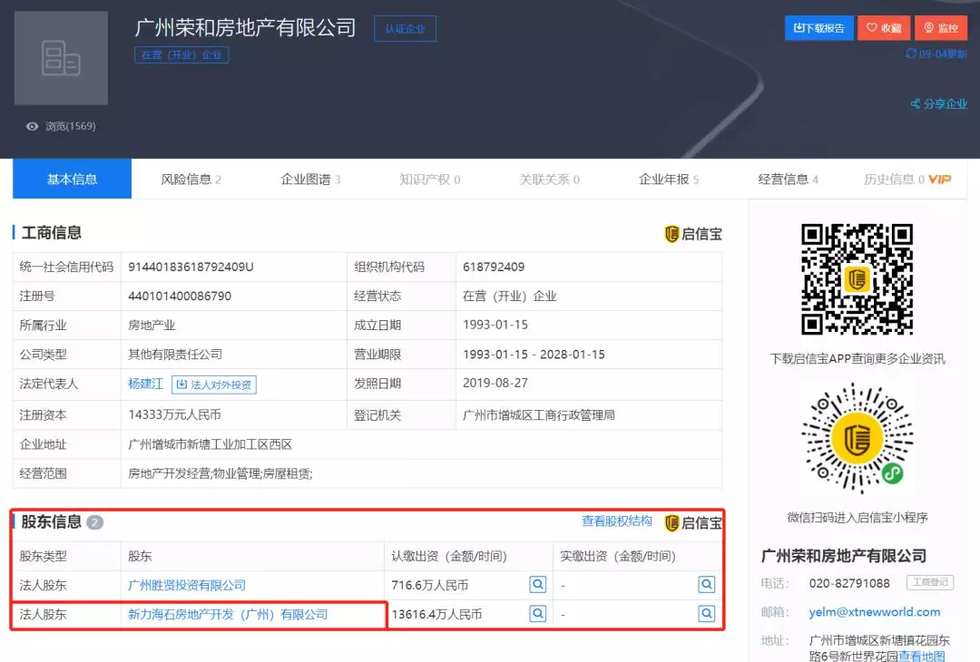The image size is (980, 662).
Task: Share the company via 分享企业
Action: pyautogui.click(x=939, y=104)
